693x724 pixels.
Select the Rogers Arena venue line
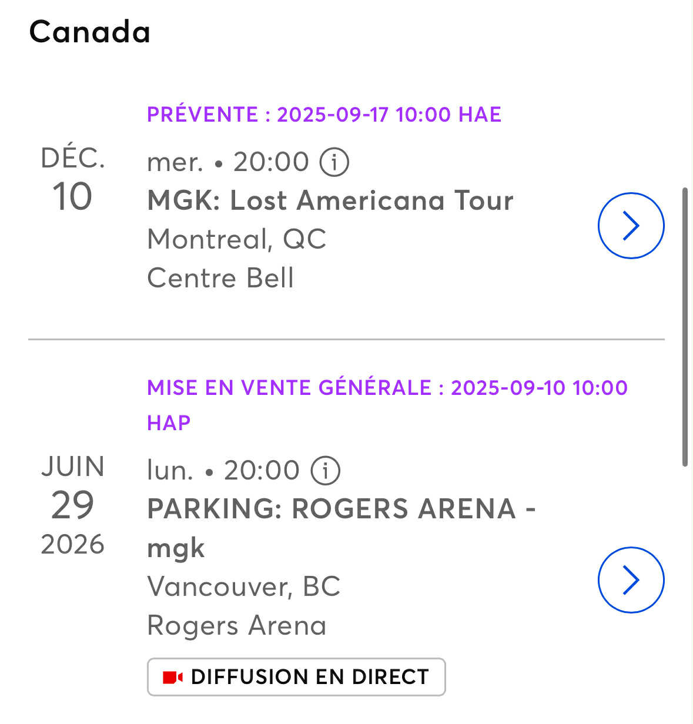[236, 625]
